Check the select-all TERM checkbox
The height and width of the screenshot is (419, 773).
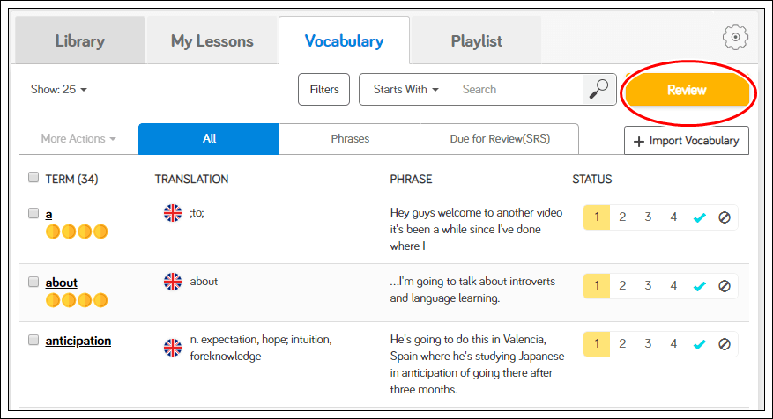tap(33, 178)
